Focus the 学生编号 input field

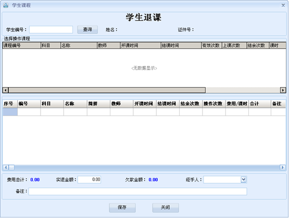tap(51, 30)
